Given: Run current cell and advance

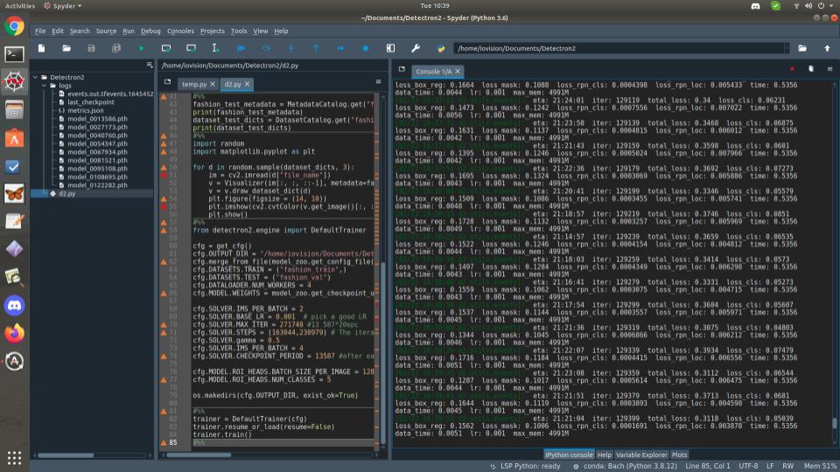Looking at the screenshot, I should [x=191, y=48].
